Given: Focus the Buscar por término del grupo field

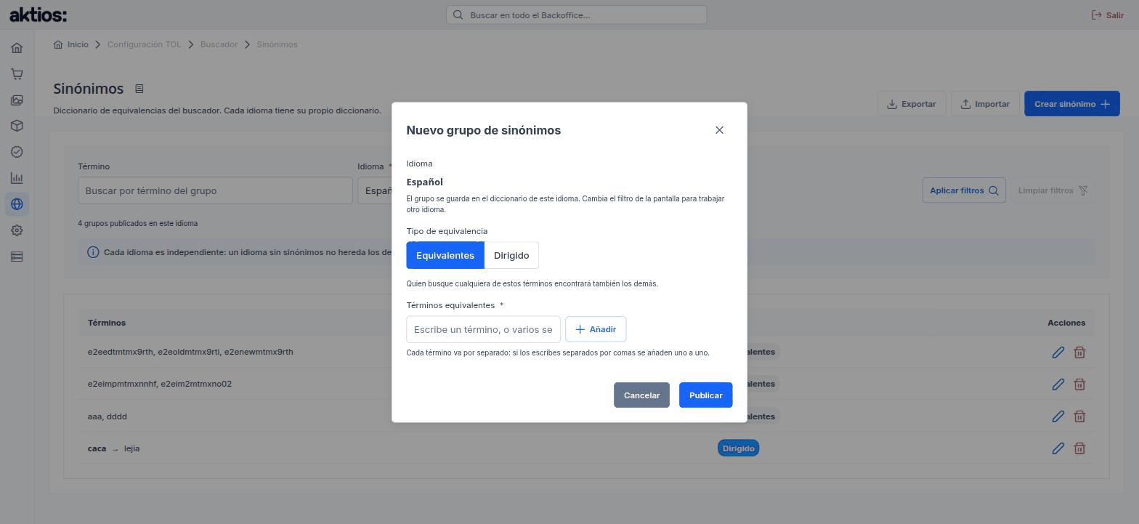Looking at the screenshot, I should click(215, 190).
